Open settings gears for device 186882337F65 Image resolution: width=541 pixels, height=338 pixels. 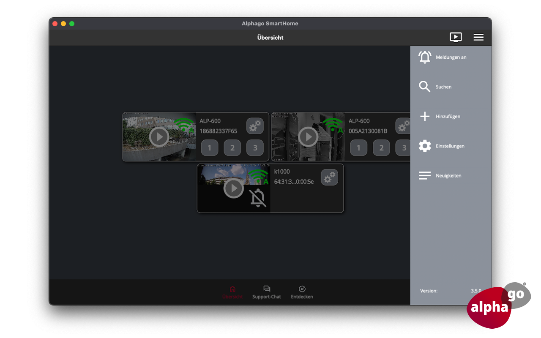pyautogui.click(x=255, y=126)
